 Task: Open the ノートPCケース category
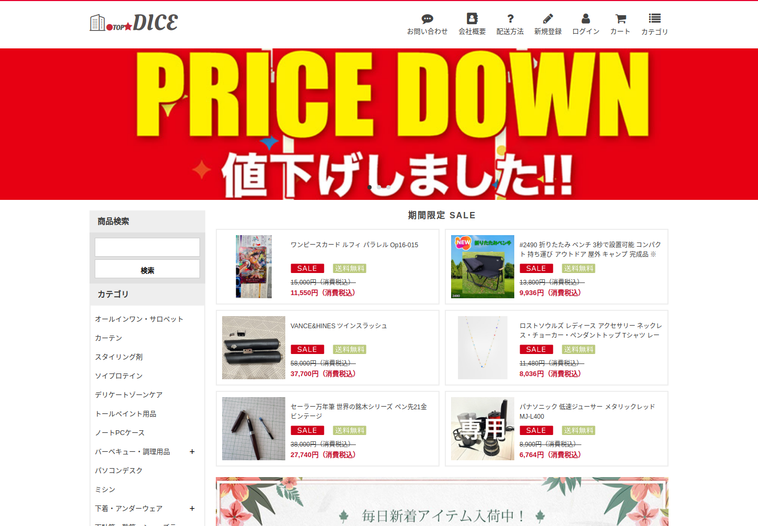119,433
